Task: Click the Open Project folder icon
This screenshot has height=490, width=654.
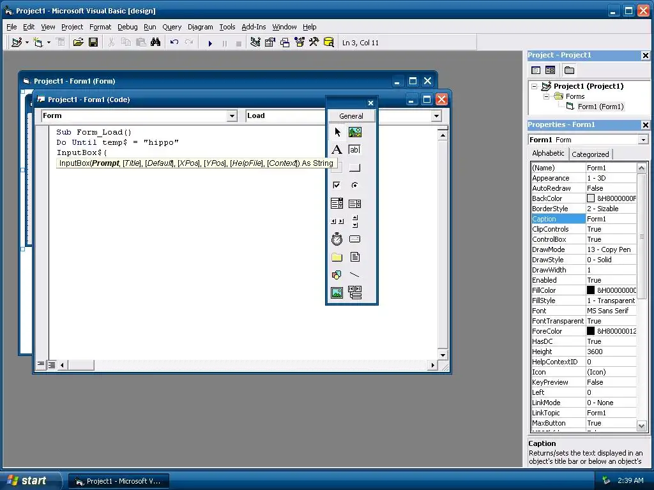Action: pos(78,42)
